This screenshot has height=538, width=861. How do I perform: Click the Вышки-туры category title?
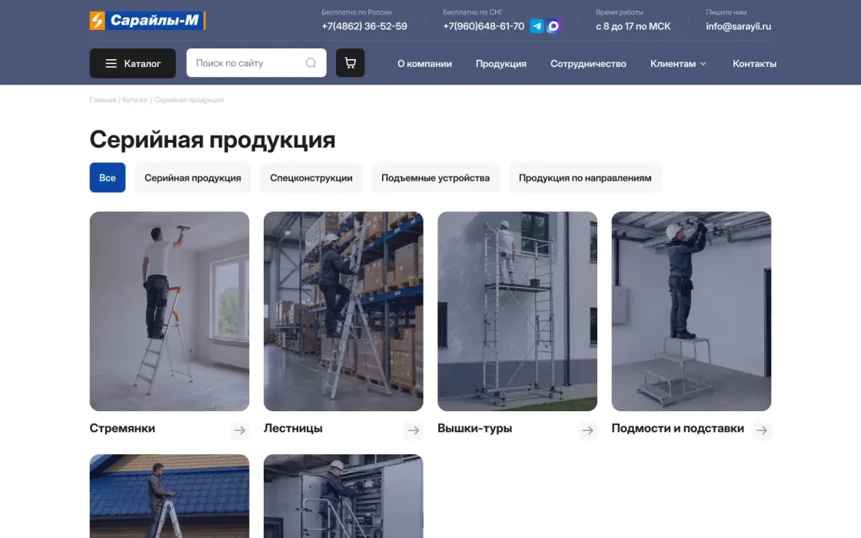474,428
